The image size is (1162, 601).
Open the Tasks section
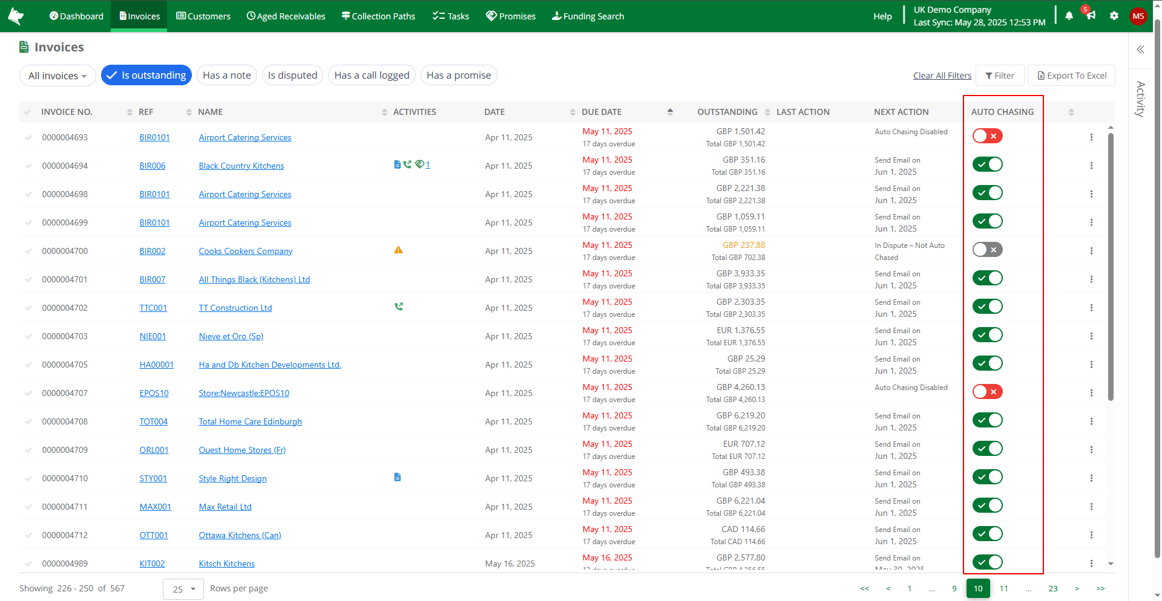[x=451, y=16]
